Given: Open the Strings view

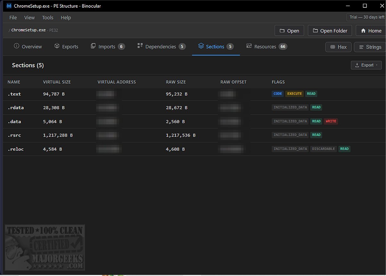Looking at the screenshot, I should [370, 47].
